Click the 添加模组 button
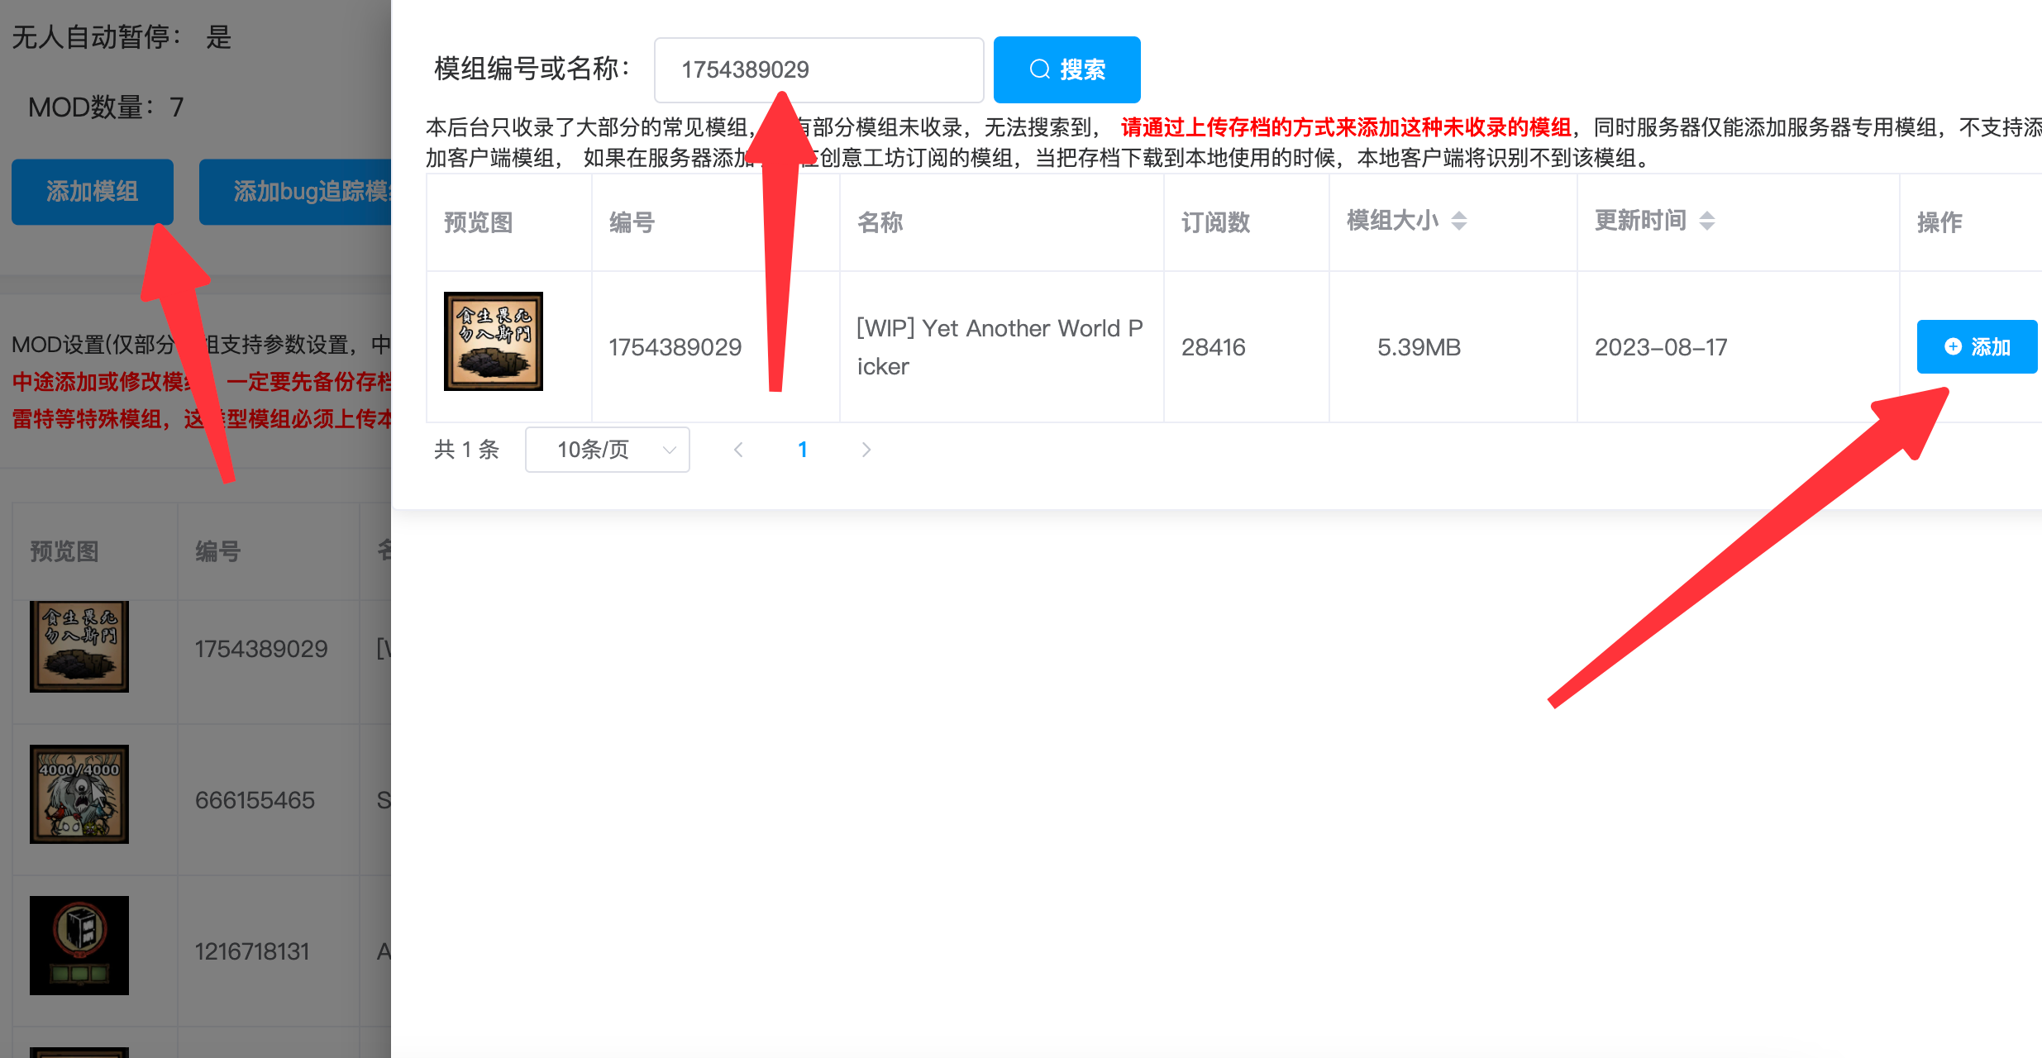 point(92,192)
